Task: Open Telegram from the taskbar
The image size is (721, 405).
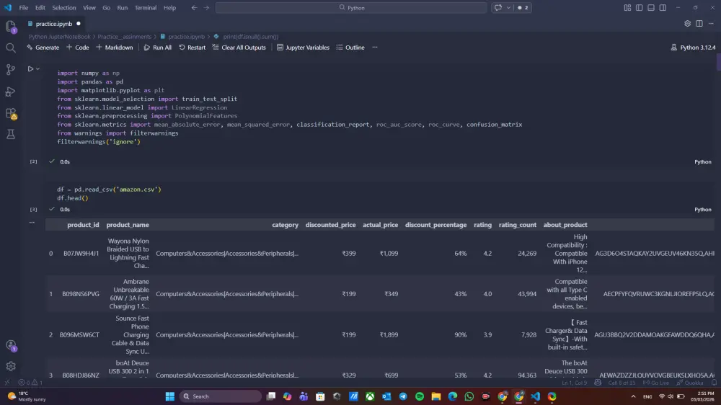Action: coord(403,396)
